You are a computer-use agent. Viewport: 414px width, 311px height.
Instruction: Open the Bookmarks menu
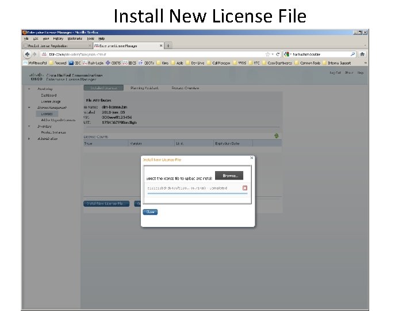75,39
